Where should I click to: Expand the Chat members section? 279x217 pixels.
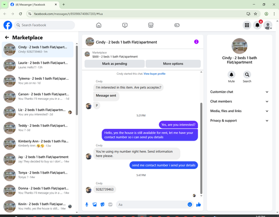tap(239, 102)
